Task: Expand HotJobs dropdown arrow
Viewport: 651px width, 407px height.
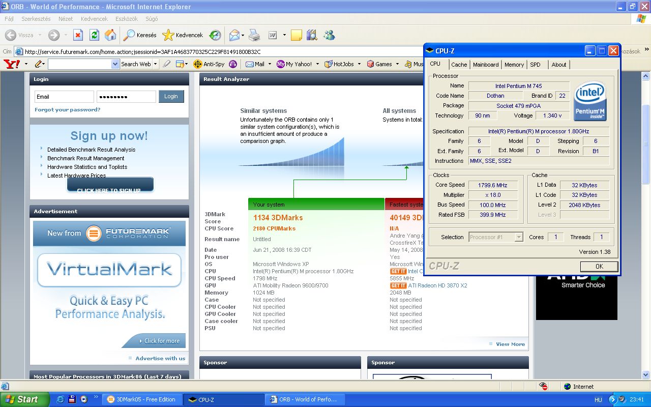Action: click(x=359, y=64)
